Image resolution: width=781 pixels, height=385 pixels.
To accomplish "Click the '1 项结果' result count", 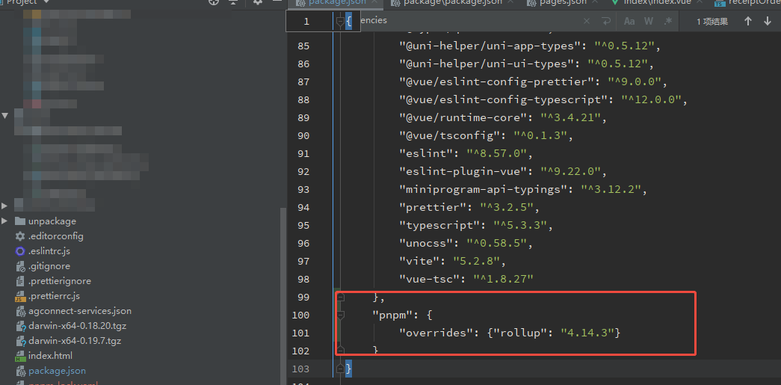I will point(712,22).
